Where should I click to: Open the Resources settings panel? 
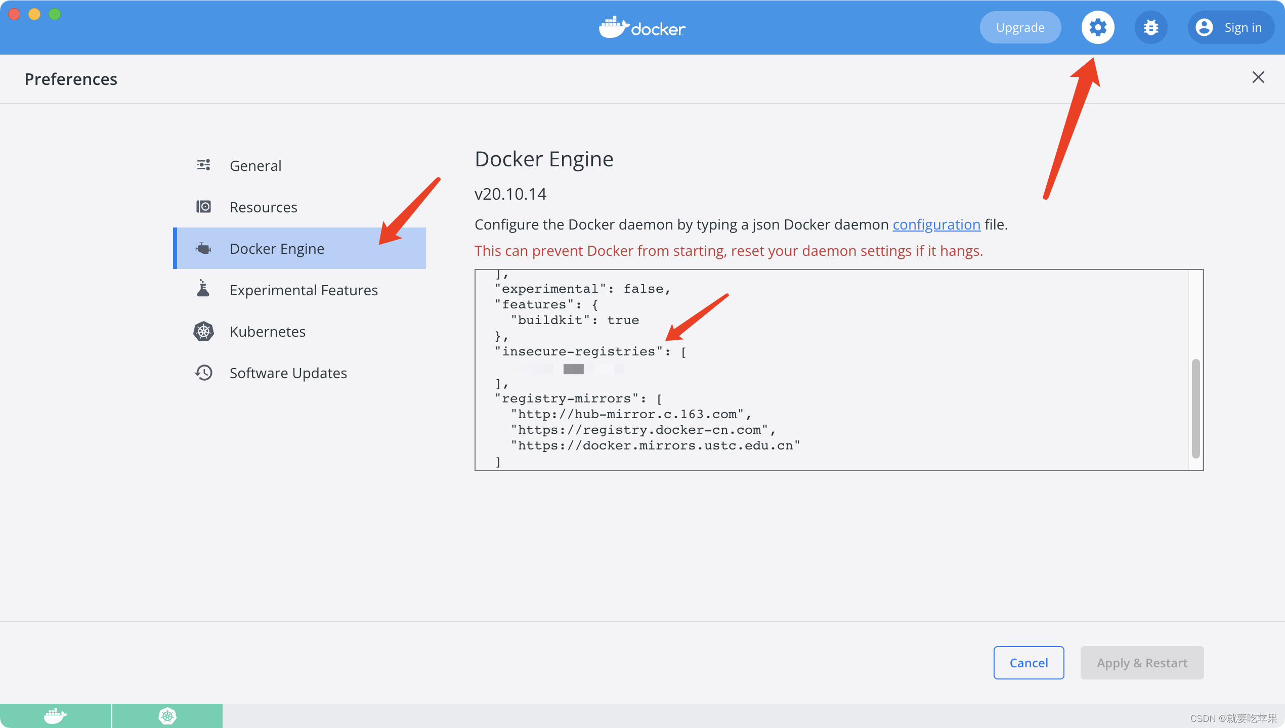[262, 206]
